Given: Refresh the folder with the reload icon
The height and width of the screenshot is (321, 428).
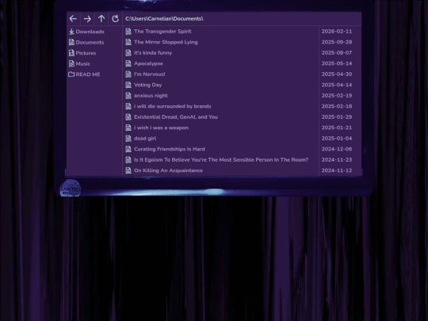Looking at the screenshot, I should point(115,18).
